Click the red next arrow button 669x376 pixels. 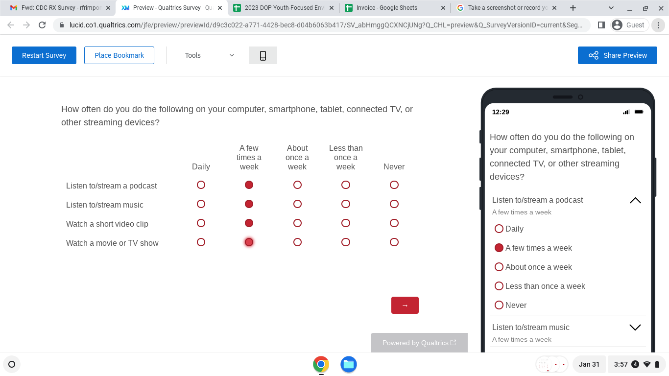(x=405, y=305)
